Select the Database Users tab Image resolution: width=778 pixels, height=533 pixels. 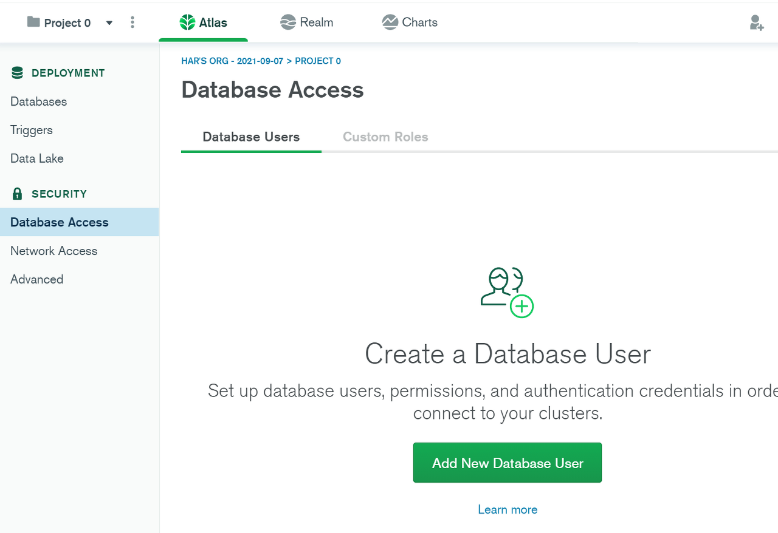click(251, 137)
